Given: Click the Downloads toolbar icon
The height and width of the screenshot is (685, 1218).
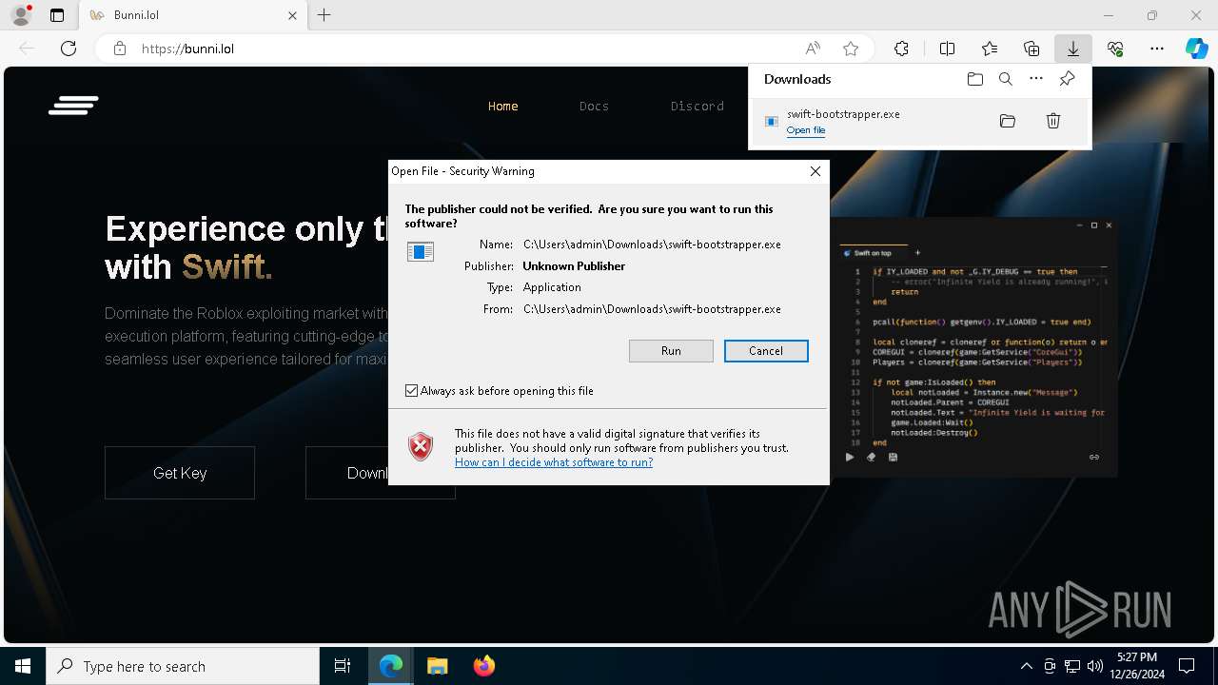Looking at the screenshot, I should (x=1072, y=49).
